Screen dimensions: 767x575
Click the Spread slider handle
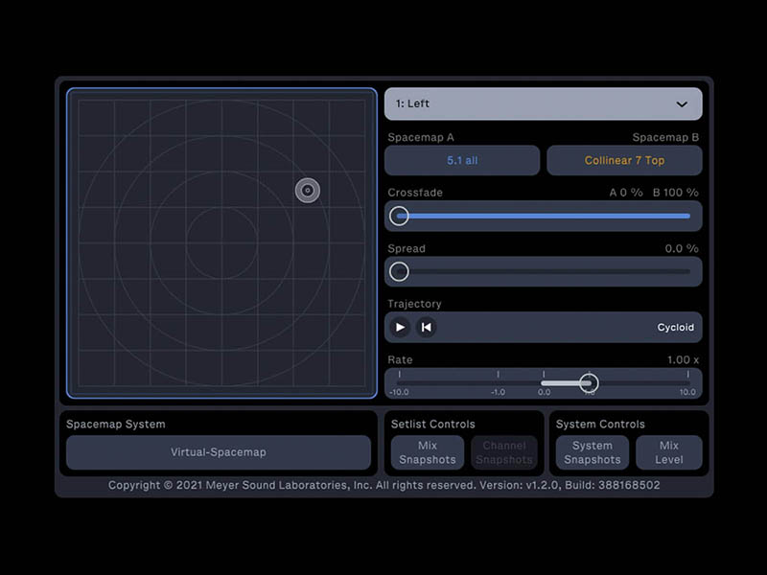pyautogui.click(x=399, y=271)
